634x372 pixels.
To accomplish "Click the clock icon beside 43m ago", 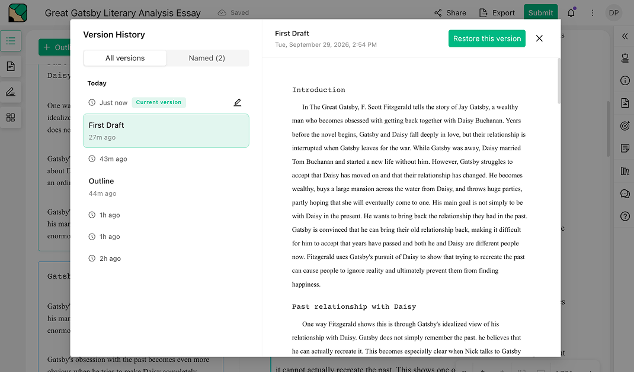I will pyautogui.click(x=92, y=159).
